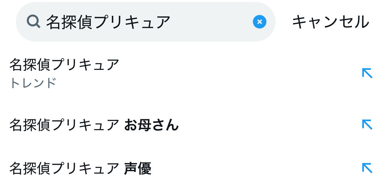Click the magnifying glass search icon

tap(33, 22)
